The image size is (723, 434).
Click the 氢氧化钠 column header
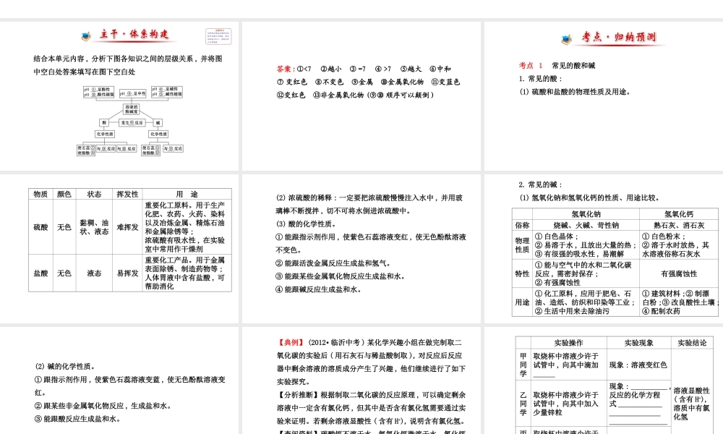pos(586,214)
